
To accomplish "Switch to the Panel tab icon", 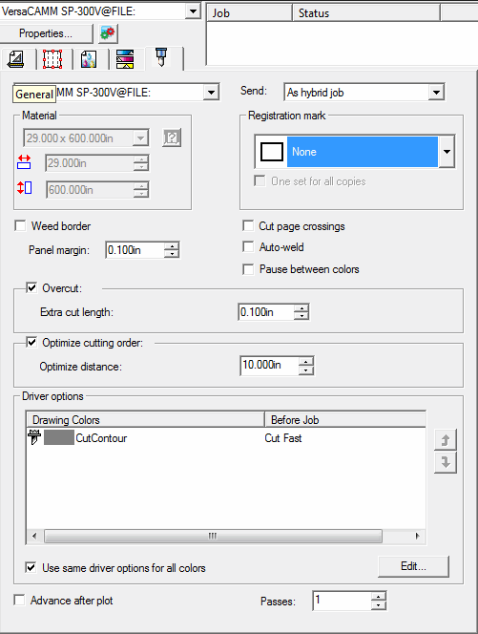I will (x=52, y=59).
